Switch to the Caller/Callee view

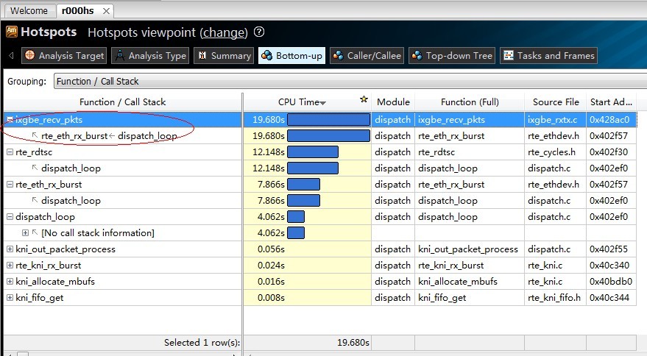[367, 56]
